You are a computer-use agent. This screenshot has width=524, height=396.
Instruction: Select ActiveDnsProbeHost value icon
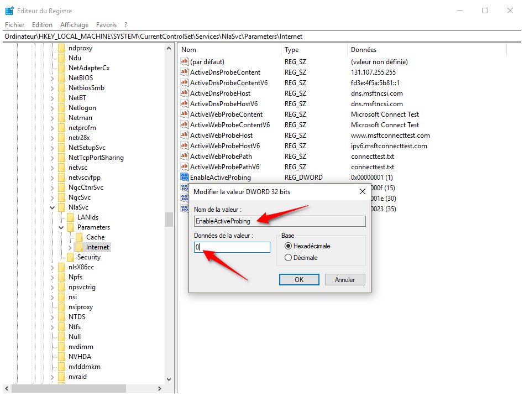[x=184, y=93]
